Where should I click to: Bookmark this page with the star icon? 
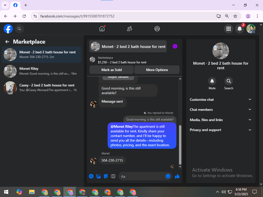point(235,16)
